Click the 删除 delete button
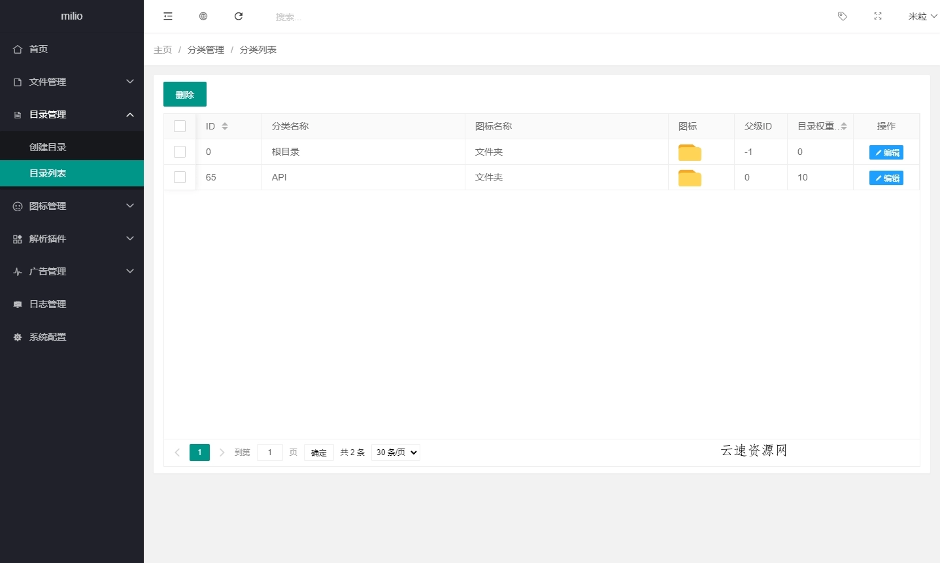Screen dimensions: 940x563 pos(185,94)
